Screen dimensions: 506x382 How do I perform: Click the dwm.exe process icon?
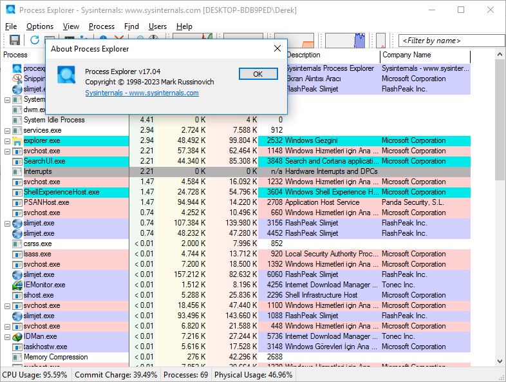(17, 110)
